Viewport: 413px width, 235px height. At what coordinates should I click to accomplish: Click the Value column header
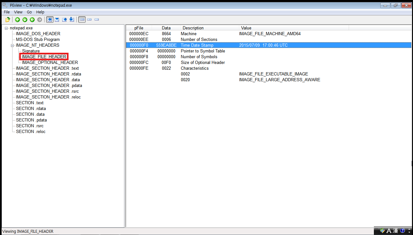[x=294, y=28]
